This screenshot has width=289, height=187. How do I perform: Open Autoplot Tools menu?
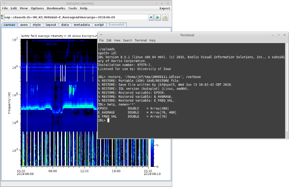[x=72, y=8]
